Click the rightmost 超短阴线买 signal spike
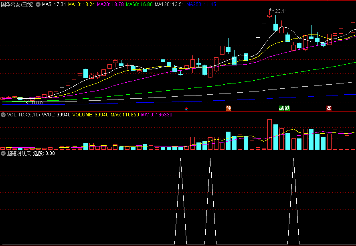This screenshot has width=356, height=246. (x=293, y=201)
